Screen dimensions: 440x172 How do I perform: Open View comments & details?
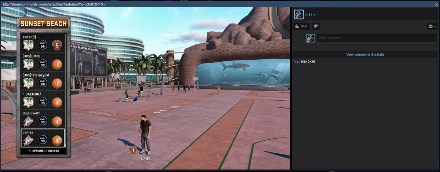point(365,54)
